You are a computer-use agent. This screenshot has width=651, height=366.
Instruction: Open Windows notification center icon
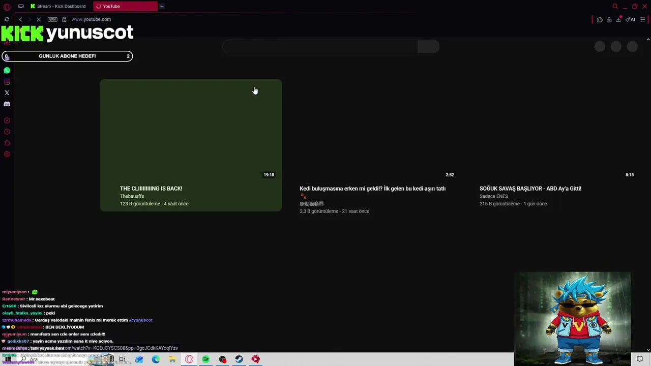pyautogui.click(x=640, y=359)
